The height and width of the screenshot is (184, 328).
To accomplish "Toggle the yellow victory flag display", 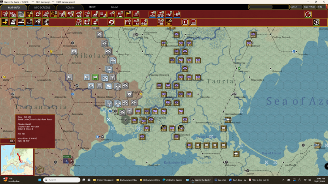I will pyautogui.click(x=128, y=14).
